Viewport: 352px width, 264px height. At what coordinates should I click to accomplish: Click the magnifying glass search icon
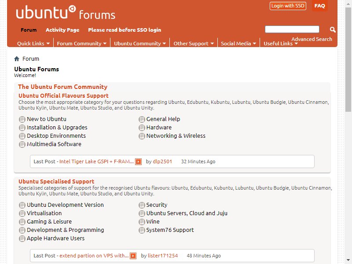click(333, 29)
